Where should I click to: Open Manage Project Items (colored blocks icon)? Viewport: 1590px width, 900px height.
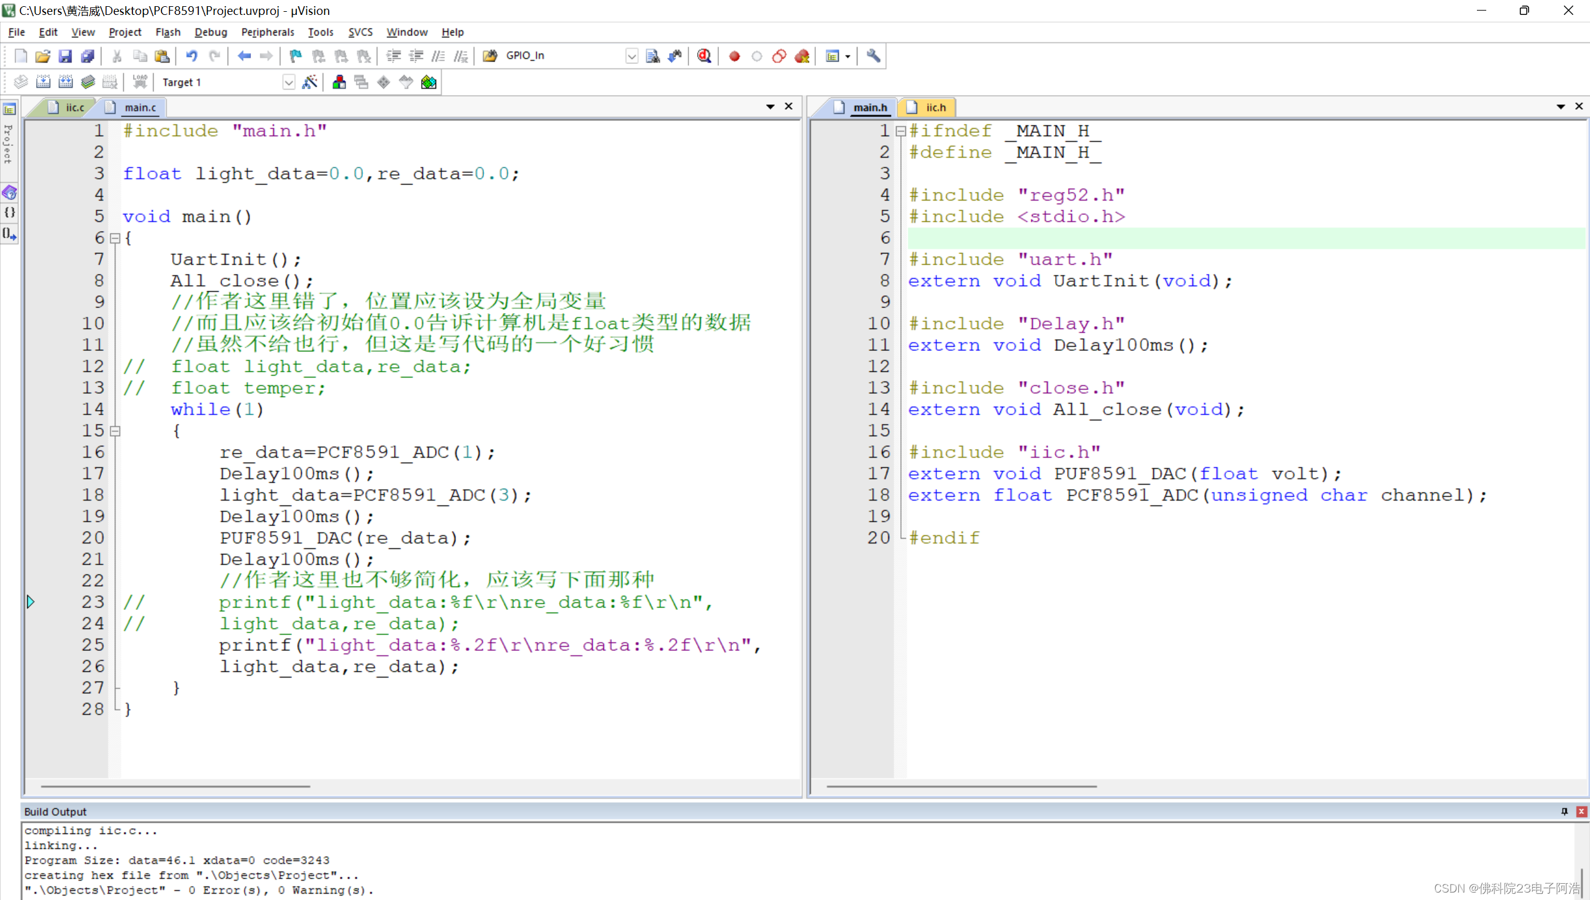[339, 82]
